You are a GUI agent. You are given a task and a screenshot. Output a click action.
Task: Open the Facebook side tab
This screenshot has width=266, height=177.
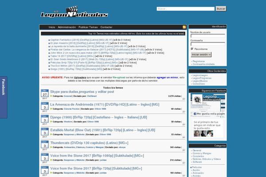point(4,97)
